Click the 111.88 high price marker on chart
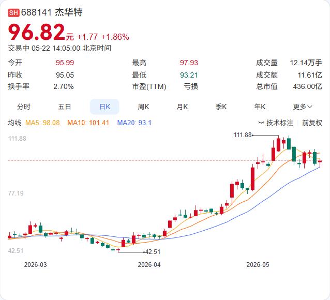330x300 pixels. tap(243, 135)
